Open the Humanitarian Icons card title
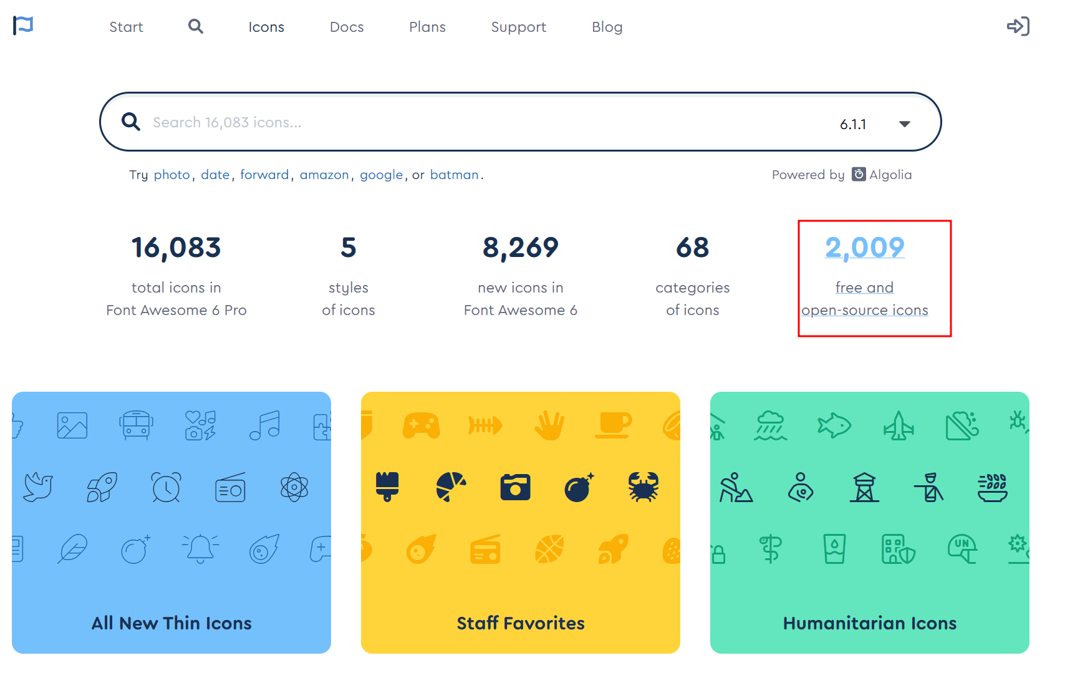 click(870, 623)
